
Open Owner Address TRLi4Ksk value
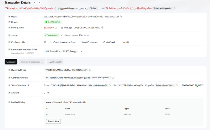click(x=66, y=70)
